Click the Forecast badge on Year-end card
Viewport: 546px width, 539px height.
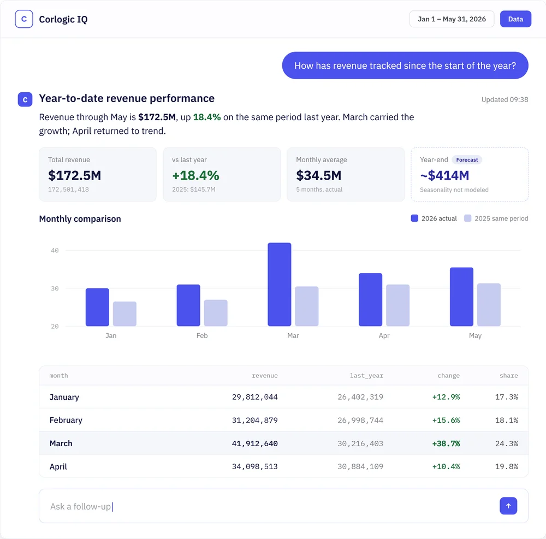click(467, 160)
